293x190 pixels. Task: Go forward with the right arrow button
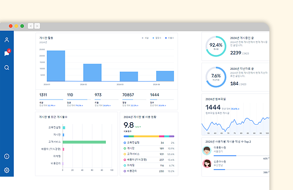tap(37, 26)
